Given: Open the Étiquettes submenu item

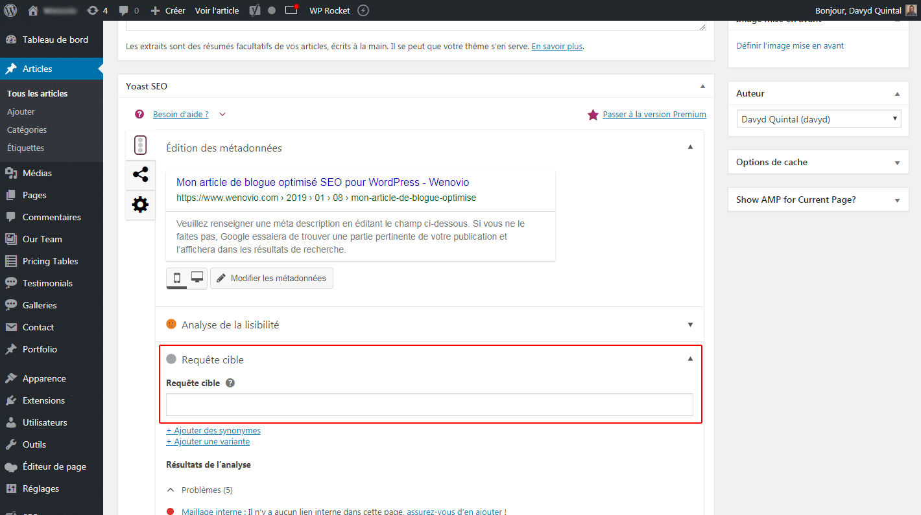Looking at the screenshot, I should click(26, 148).
